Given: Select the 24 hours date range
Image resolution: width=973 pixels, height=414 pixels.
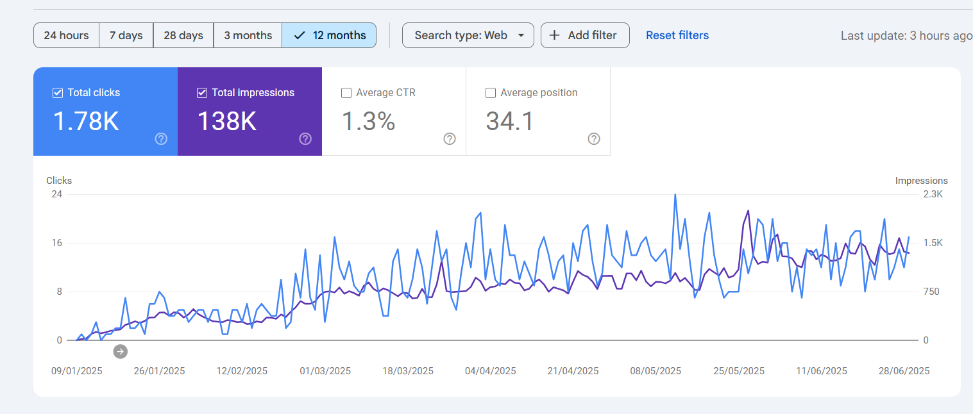Looking at the screenshot, I should (x=66, y=35).
